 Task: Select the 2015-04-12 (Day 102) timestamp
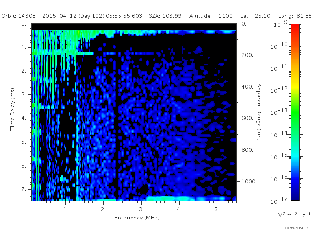tap(92, 16)
